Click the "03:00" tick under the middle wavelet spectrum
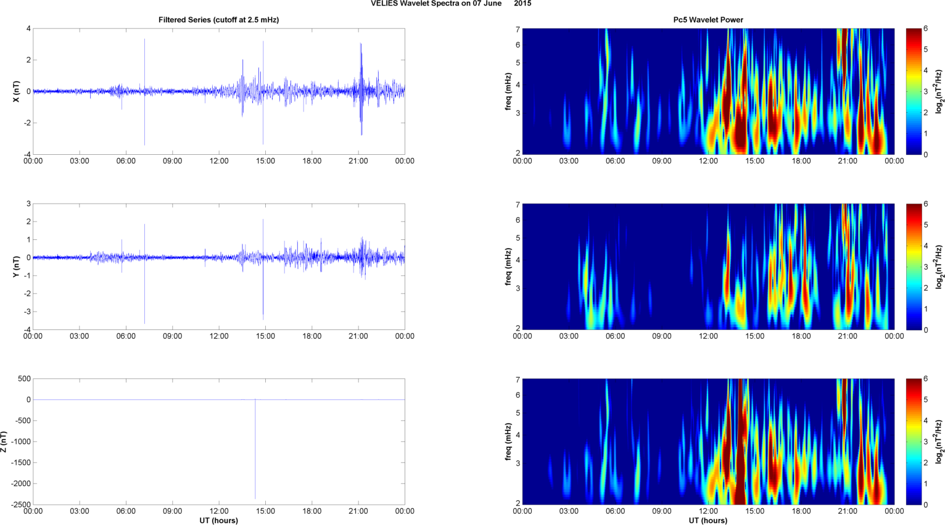 point(569,336)
